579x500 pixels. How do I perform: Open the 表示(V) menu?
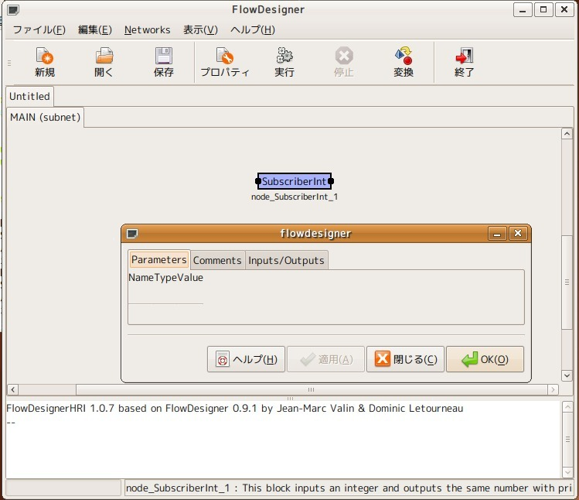tap(200, 29)
